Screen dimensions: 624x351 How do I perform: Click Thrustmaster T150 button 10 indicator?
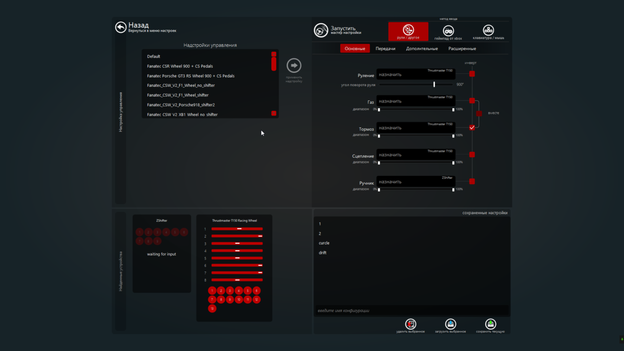click(239, 300)
